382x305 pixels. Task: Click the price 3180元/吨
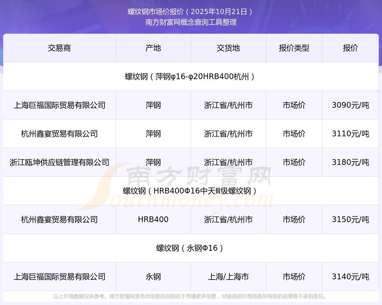click(350, 162)
